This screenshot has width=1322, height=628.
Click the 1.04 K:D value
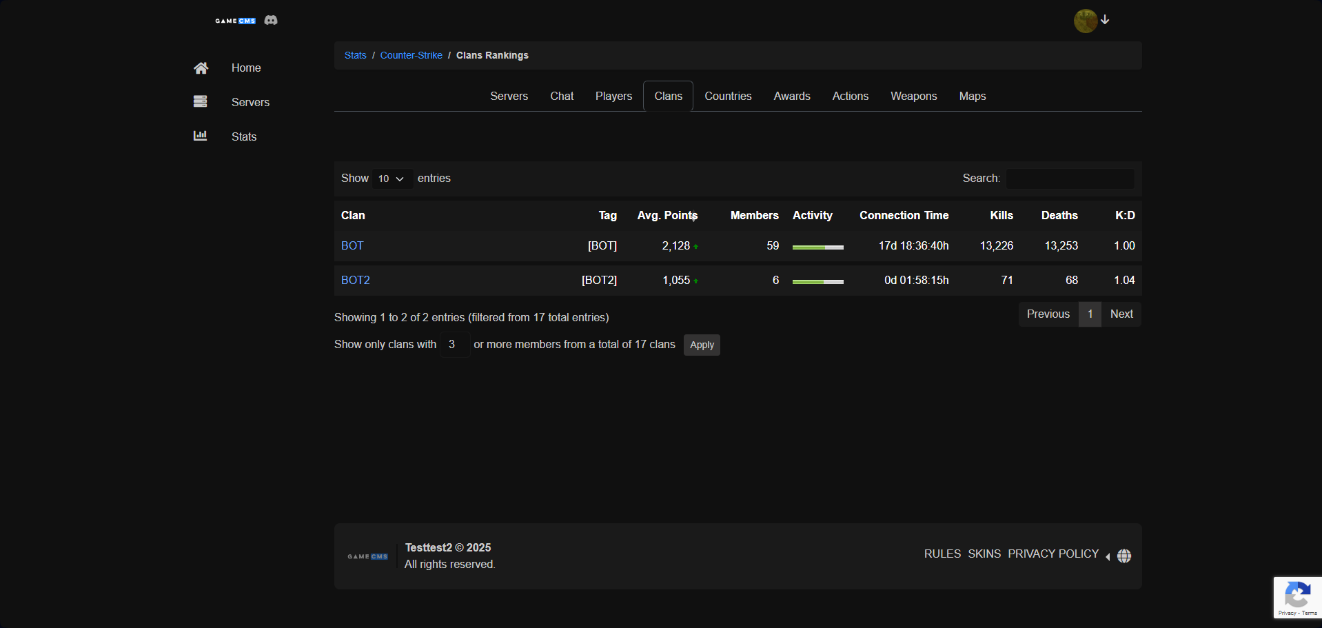(1124, 280)
